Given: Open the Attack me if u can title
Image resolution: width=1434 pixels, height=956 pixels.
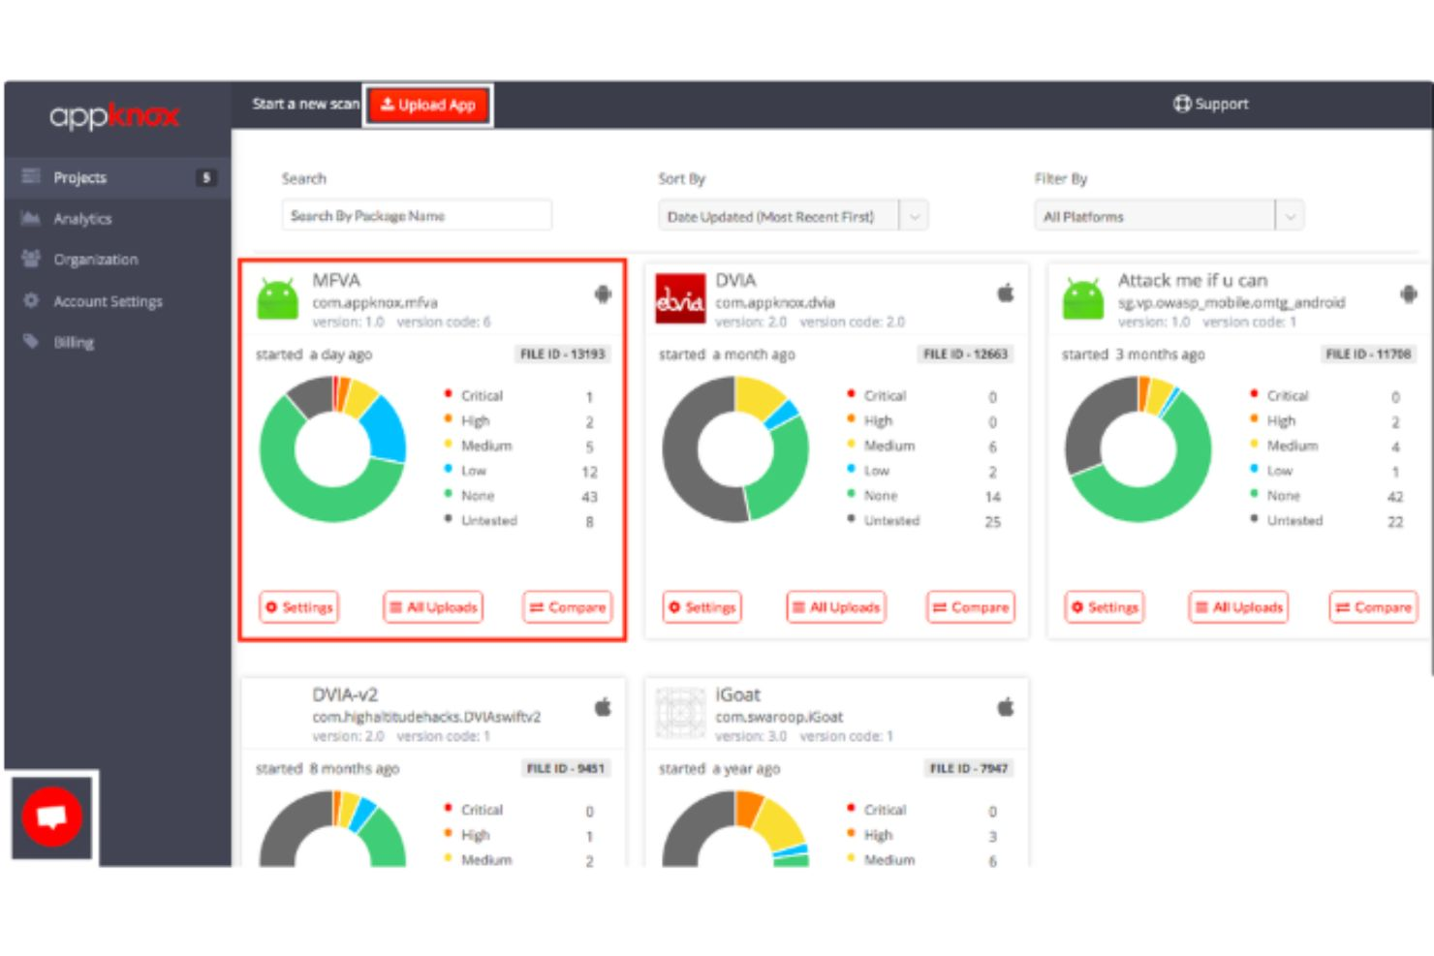Looking at the screenshot, I should pos(1193,280).
